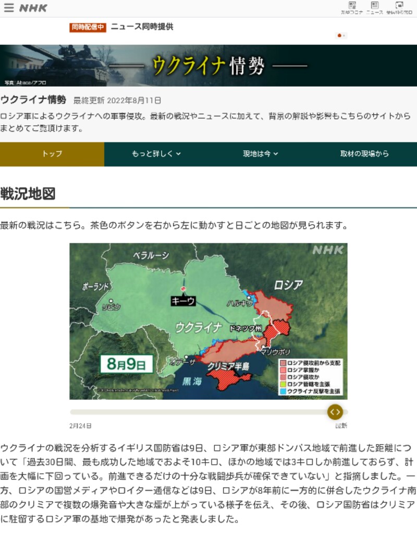Select the active red carousel dot
The height and width of the screenshot is (534, 417).
[x=339, y=35]
